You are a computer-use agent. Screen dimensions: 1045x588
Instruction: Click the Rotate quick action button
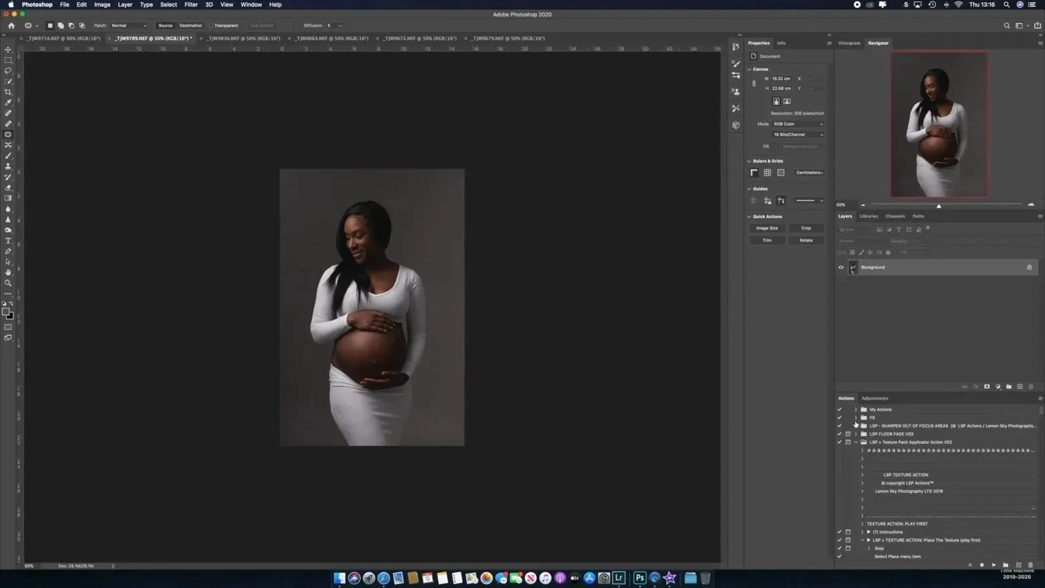[x=806, y=240]
